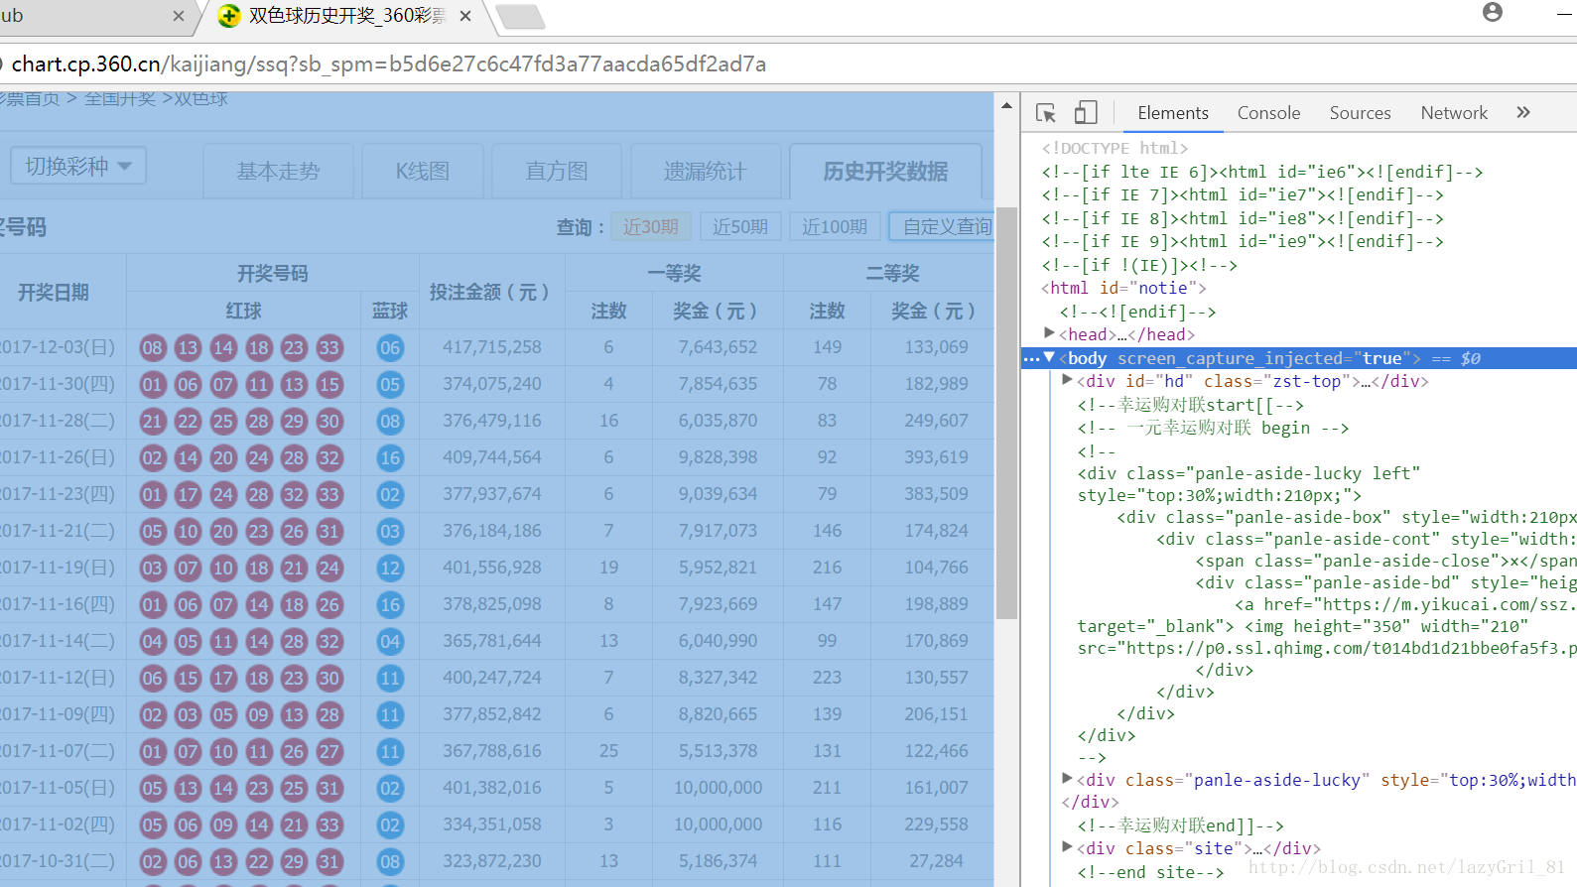Image resolution: width=1577 pixels, height=887 pixels.
Task: Open the Chrome profile avatar icon
Action: point(1493,12)
